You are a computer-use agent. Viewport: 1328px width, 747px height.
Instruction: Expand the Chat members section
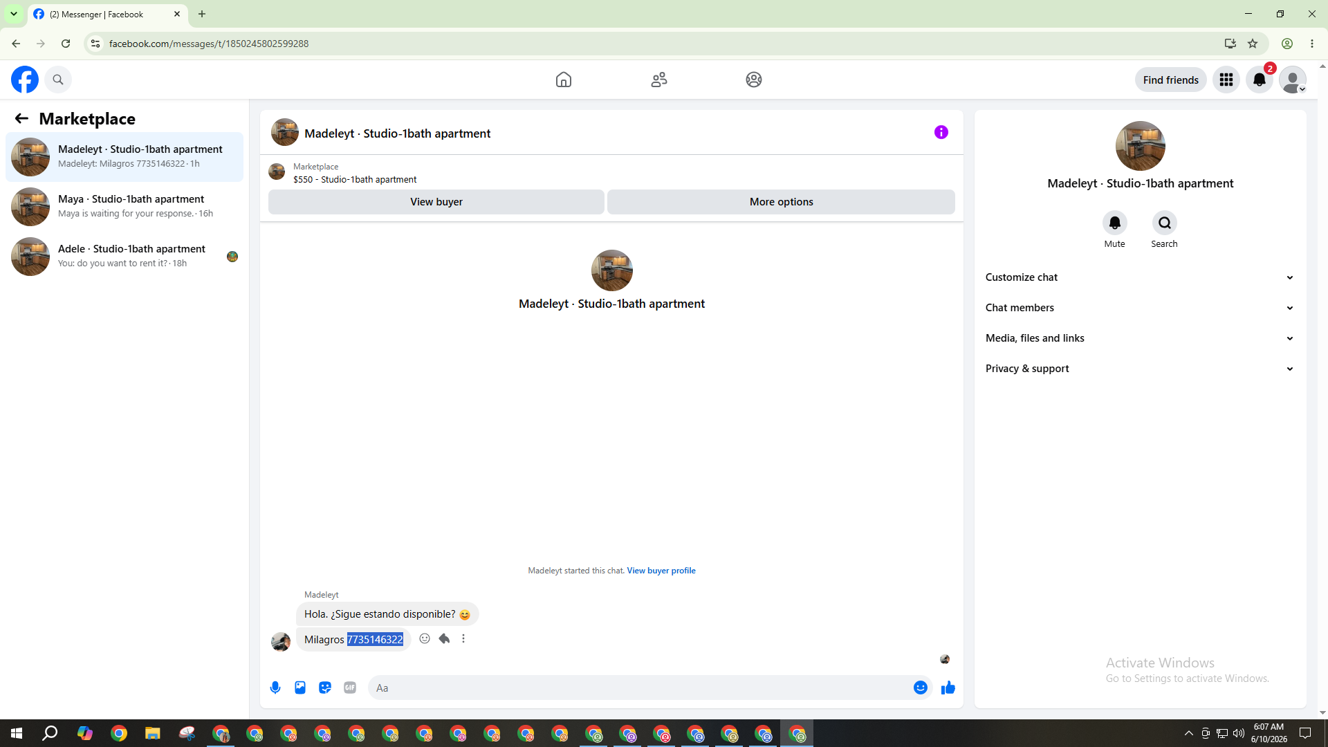(x=1141, y=308)
